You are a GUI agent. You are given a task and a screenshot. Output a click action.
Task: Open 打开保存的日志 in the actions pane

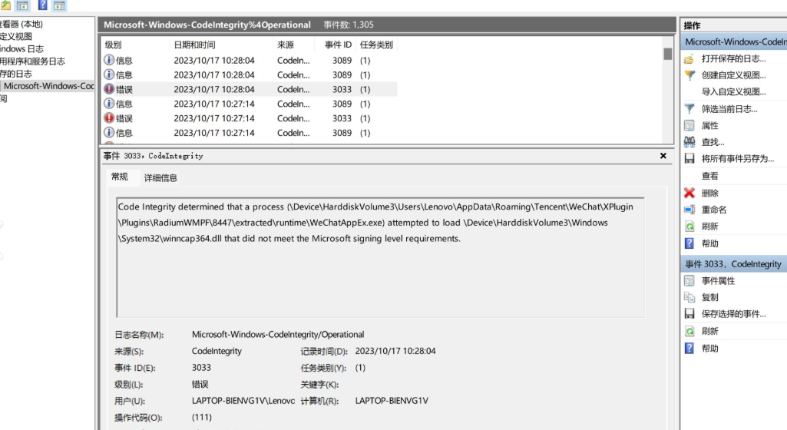732,58
